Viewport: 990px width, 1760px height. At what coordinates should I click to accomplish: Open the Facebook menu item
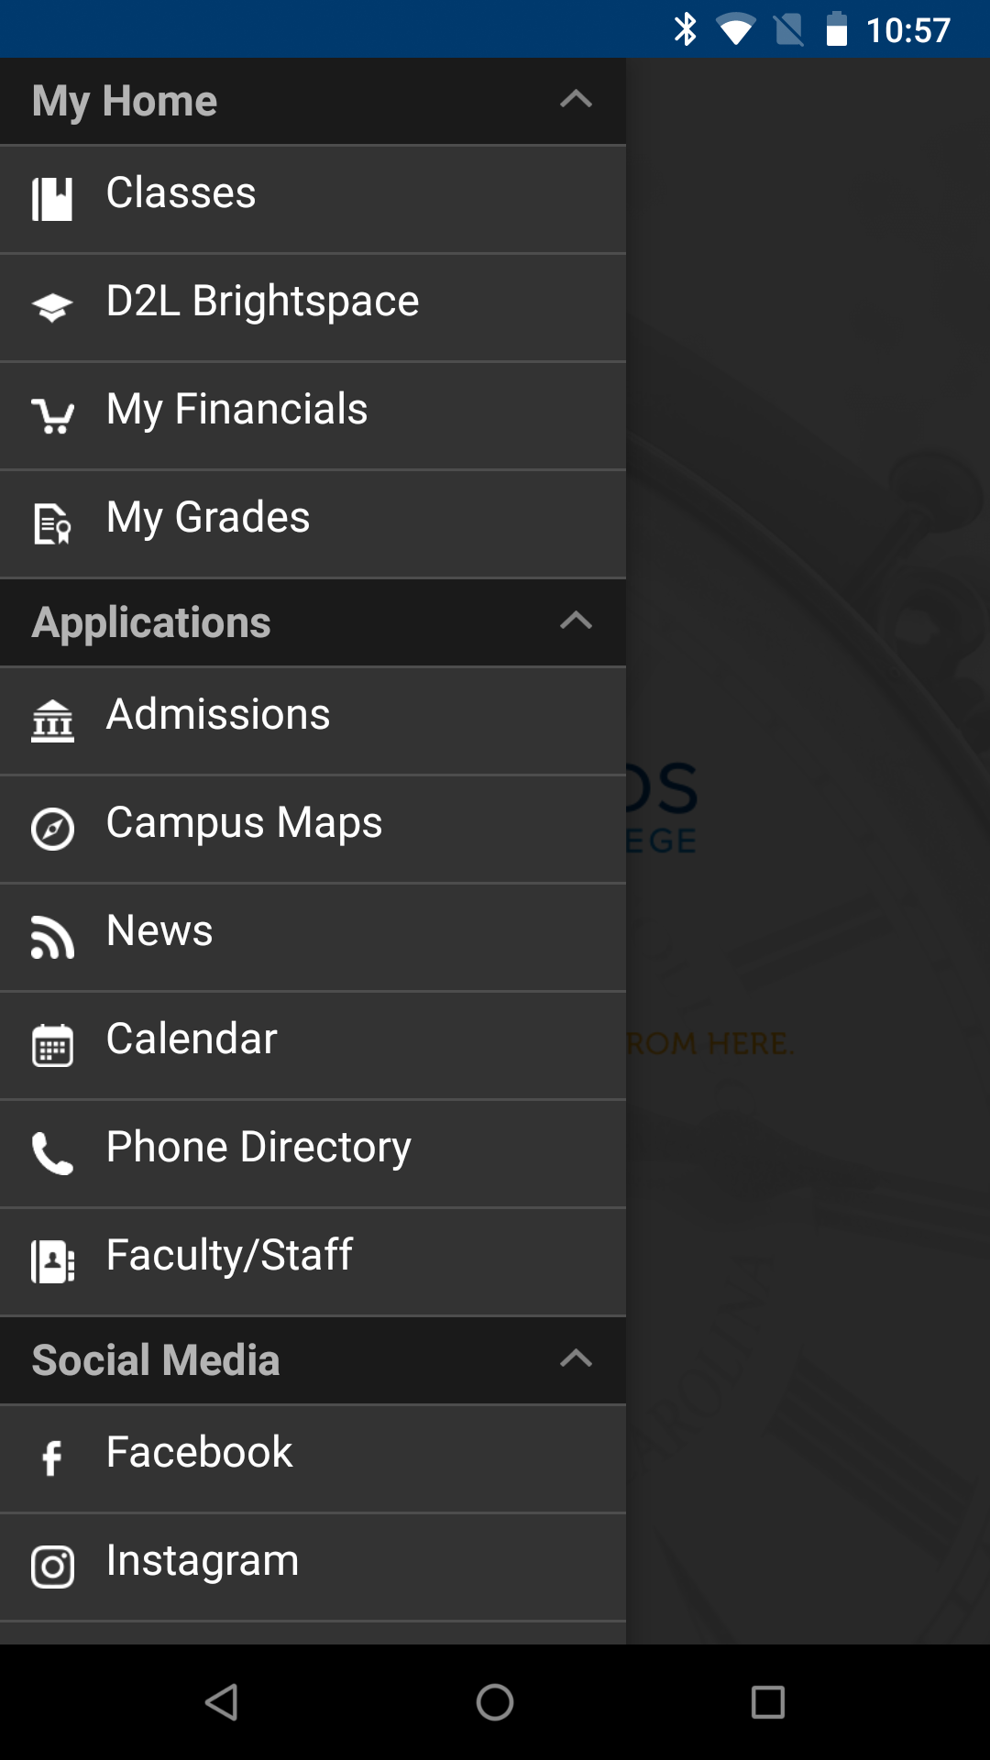tap(199, 1453)
